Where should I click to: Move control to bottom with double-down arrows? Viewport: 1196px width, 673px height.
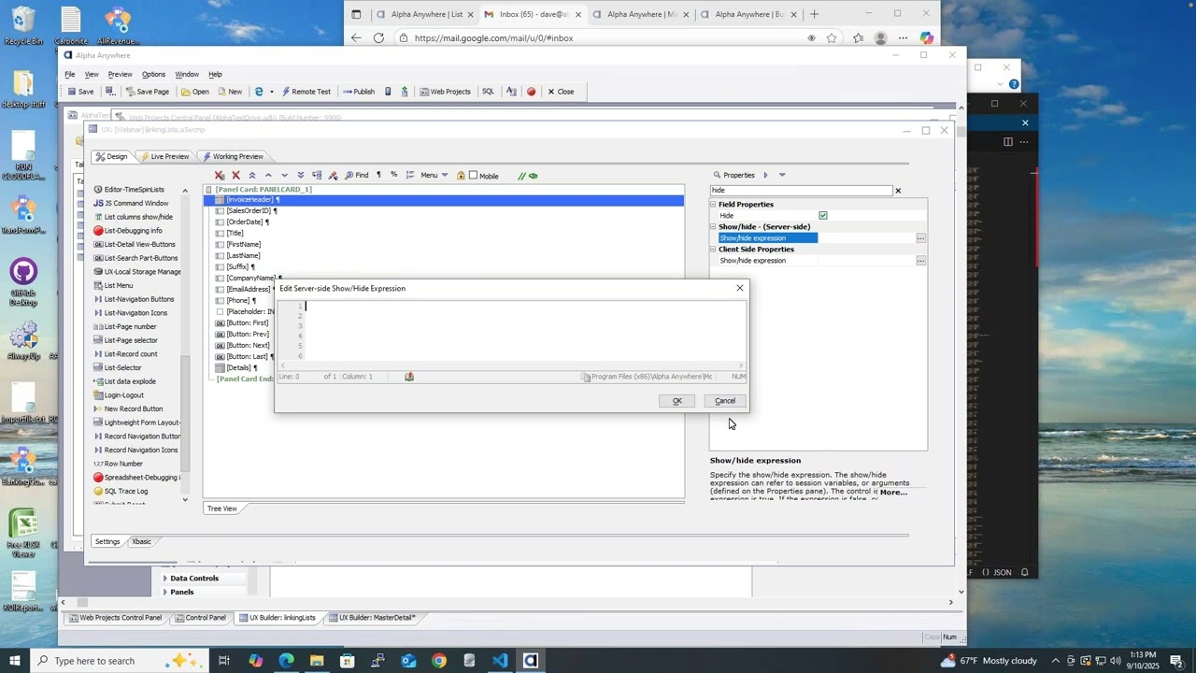300,176
